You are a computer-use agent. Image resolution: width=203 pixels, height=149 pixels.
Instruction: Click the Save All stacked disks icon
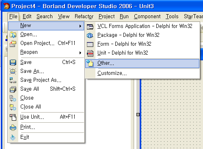(13, 89)
